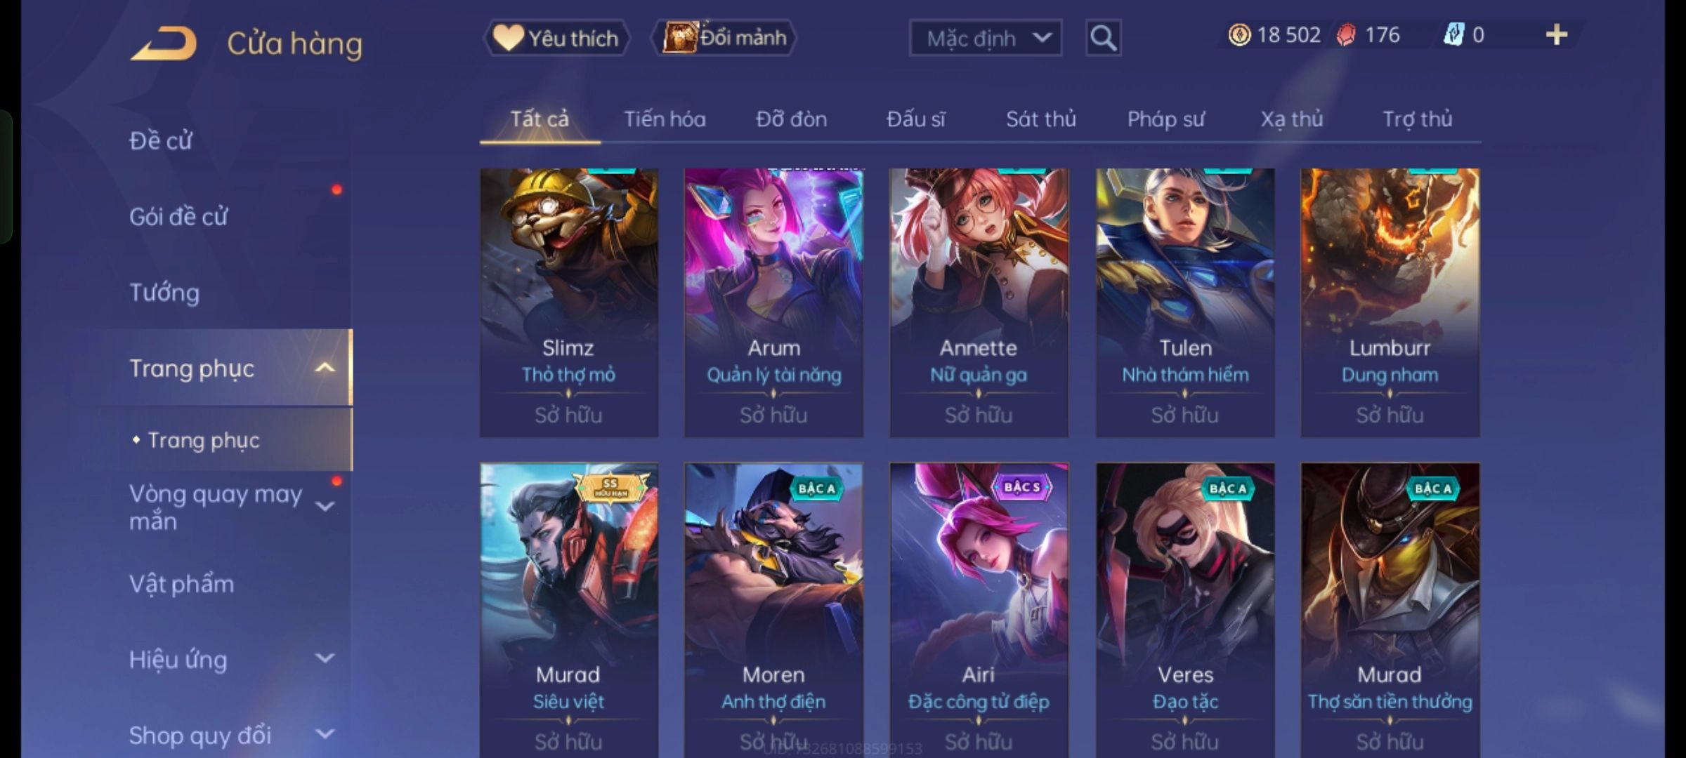Expand the Hiệu ứng sidebar section
Image resolution: width=1686 pixels, height=758 pixels.
click(x=325, y=658)
